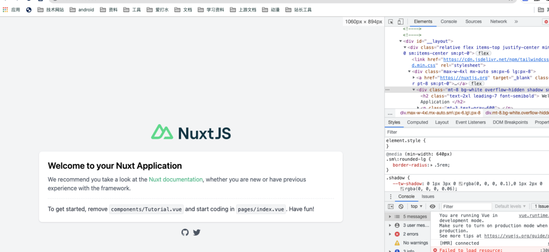Click the No warnings row in console sidebar
Image resolution: width=549 pixels, height=252 pixels.
coord(408,243)
